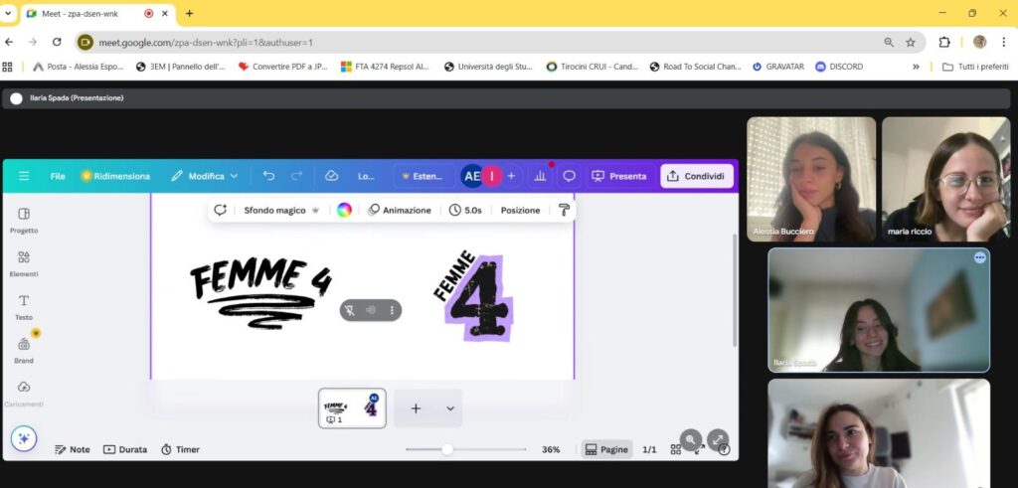Select the Testo tool in the sidebar

coord(24,307)
